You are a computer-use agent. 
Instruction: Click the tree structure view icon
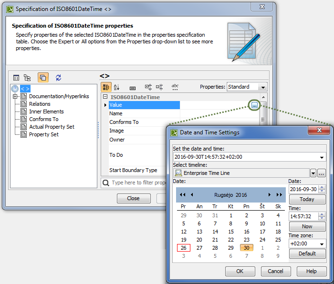(27, 78)
